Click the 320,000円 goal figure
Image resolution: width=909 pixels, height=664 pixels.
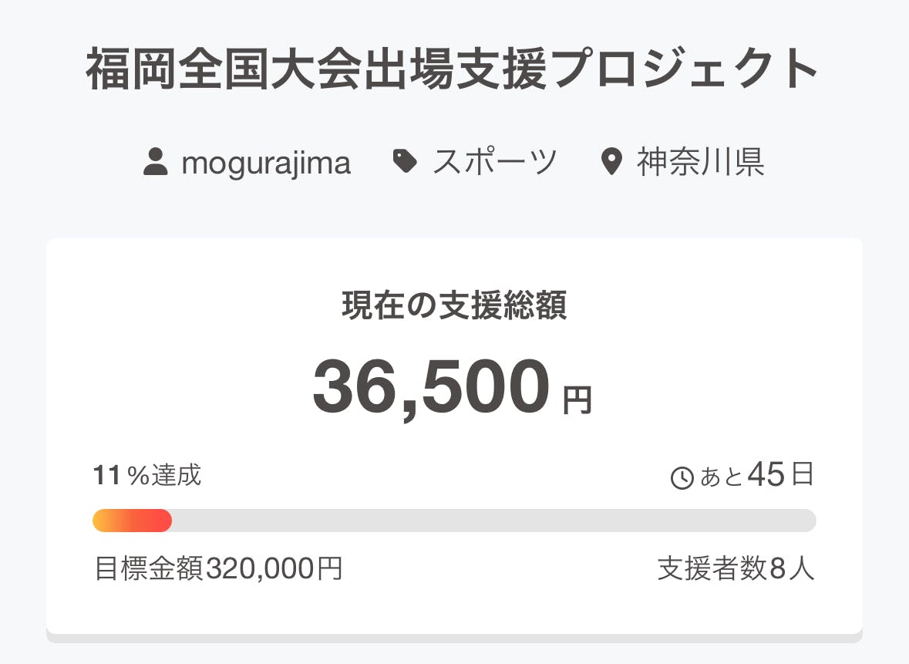(274, 569)
